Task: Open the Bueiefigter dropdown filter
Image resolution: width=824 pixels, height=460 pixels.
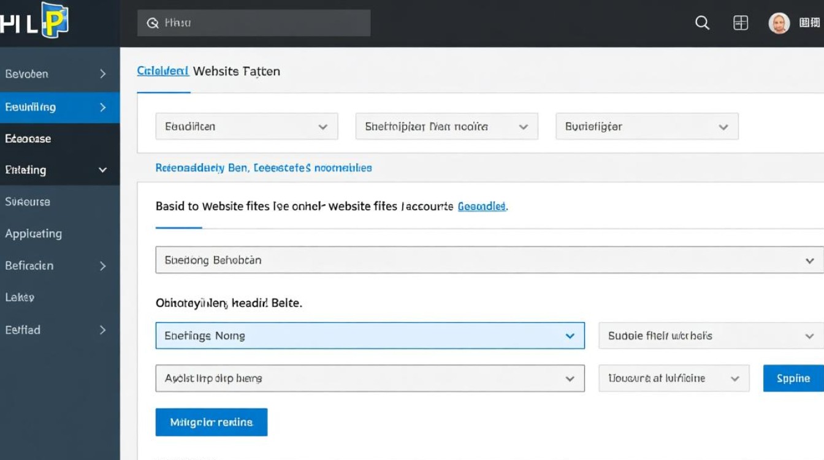Action: (646, 126)
